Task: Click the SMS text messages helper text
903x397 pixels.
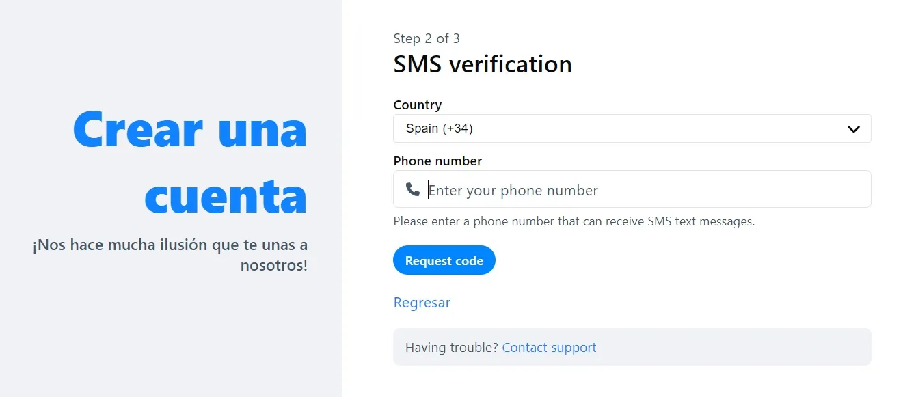Action: (574, 221)
